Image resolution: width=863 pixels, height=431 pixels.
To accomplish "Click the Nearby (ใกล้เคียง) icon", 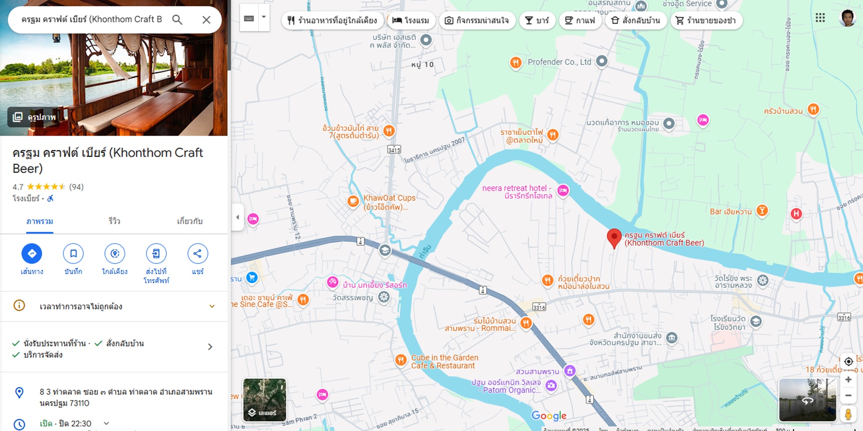I will click(x=115, y=254).
